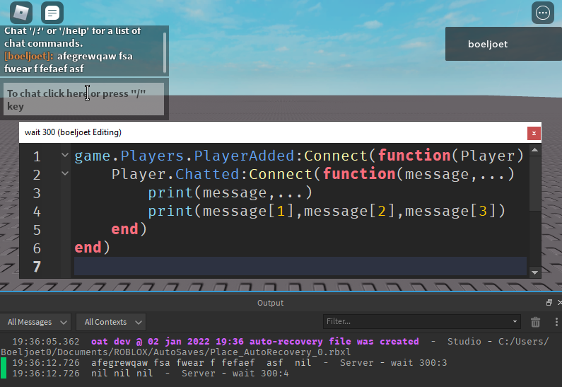This screenshot has width=562, height=387.
Task: Click line number 4 in editor
Action: pos(37,212)
